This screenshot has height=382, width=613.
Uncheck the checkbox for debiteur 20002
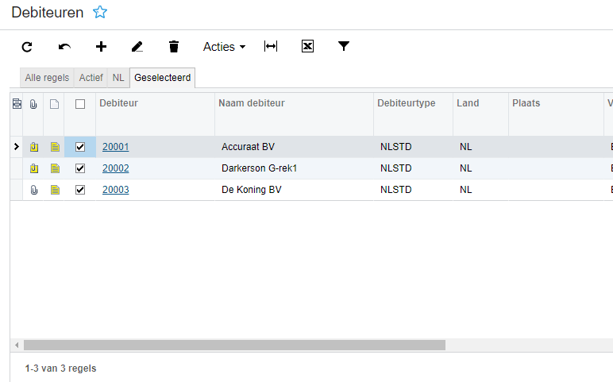click(x=80, y=168)
